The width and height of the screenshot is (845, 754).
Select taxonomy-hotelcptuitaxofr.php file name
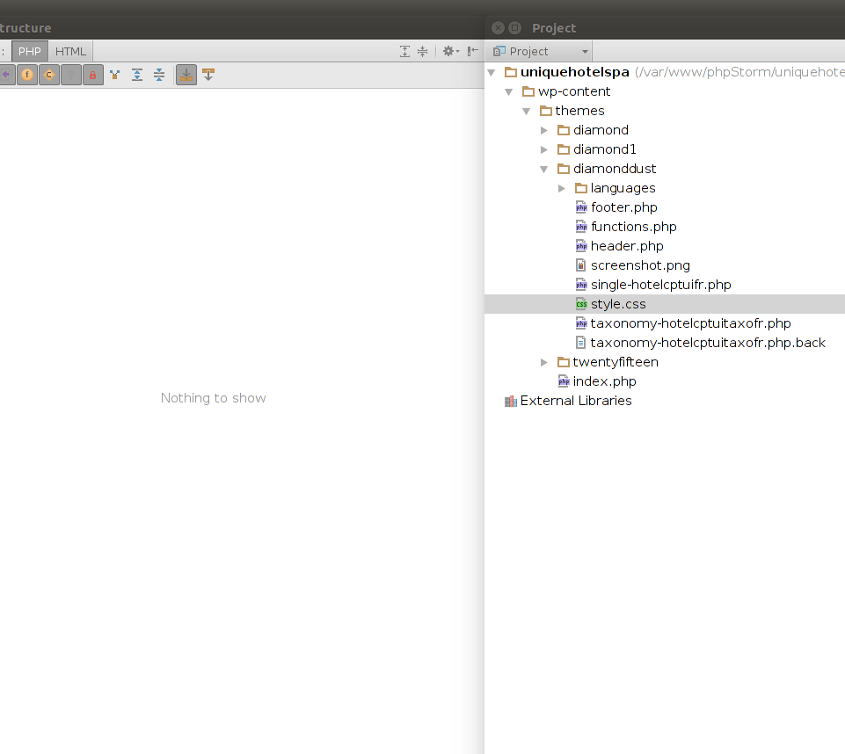pos(690,323)
